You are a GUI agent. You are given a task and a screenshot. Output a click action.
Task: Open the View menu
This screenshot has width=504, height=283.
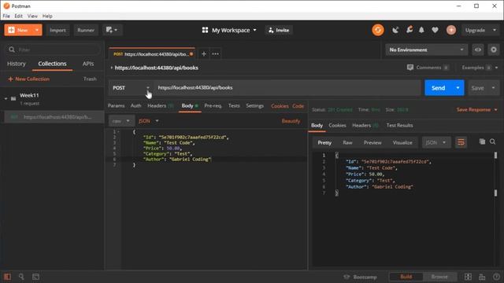coord(32,16)
